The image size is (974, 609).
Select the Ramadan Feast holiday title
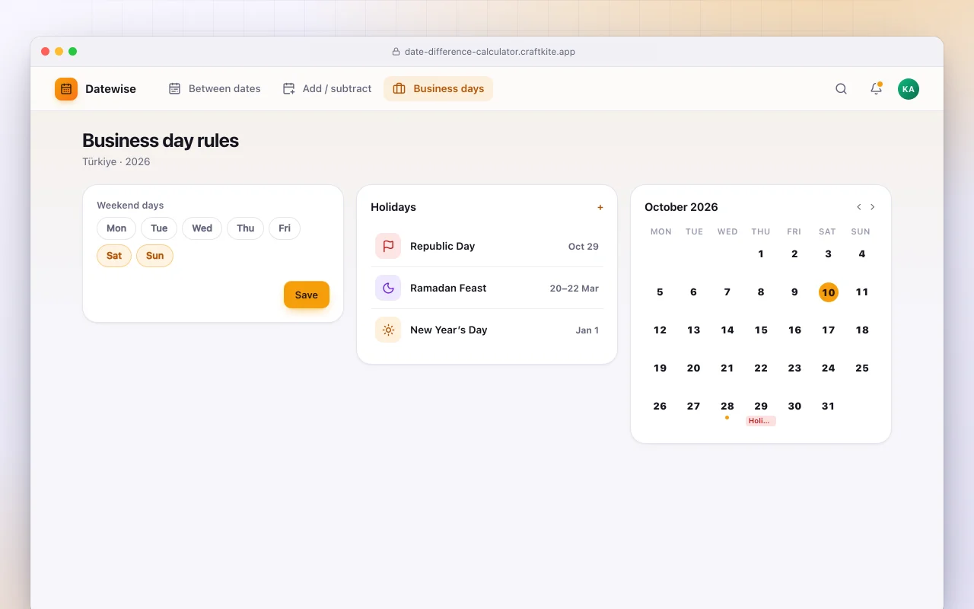[x=448, y=288]
